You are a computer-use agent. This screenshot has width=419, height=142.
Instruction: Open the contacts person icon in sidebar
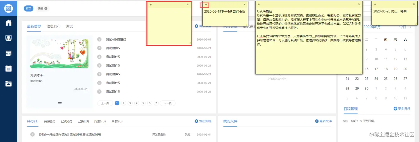(x=8, y=38)
